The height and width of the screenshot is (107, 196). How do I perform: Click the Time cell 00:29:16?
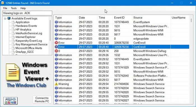click(104, 51)
